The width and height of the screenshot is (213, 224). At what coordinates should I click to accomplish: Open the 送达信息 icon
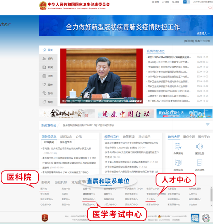coord(200,163)
